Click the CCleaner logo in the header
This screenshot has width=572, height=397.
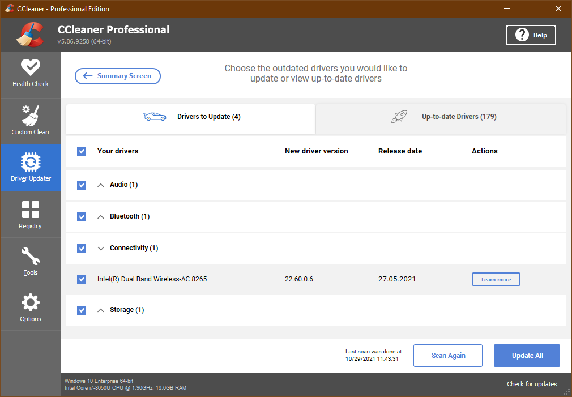coord(29,35)
